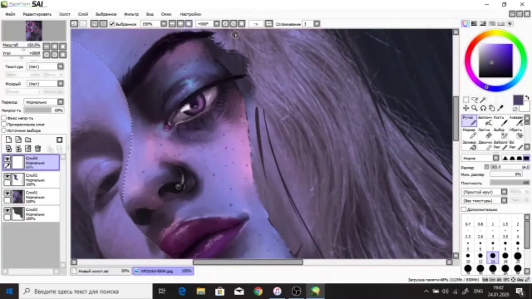The width and height of the screenshot is (532, 299).
Task: Open the Редактировать menu
Action: click(37, 14)
